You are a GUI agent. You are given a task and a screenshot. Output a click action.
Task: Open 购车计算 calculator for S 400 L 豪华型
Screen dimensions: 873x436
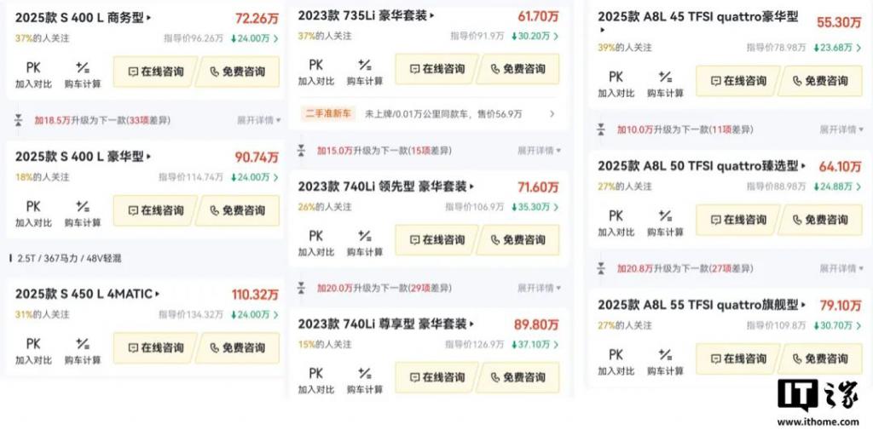click(83, 214)
